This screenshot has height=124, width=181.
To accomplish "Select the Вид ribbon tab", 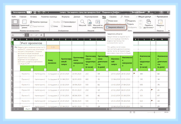I will (x=104, y=17).
